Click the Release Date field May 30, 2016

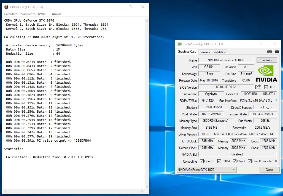(209, 80)
